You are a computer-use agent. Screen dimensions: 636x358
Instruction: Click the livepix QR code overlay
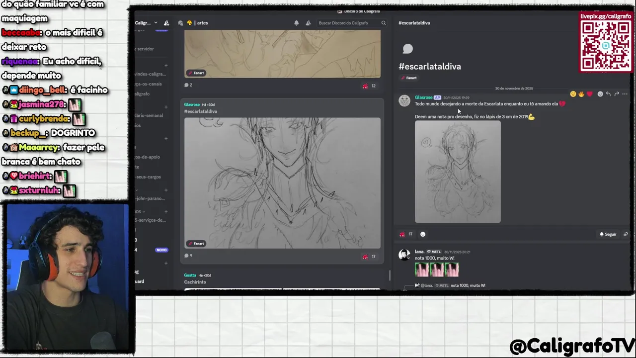pyautogui.click(x=606, y=46)
